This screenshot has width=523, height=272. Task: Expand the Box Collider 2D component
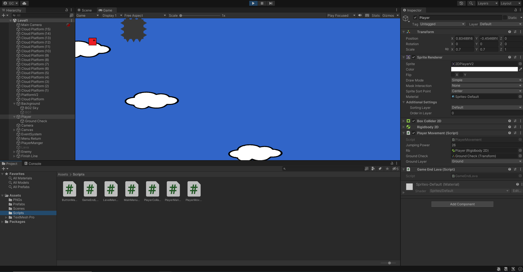coord(403,121)
